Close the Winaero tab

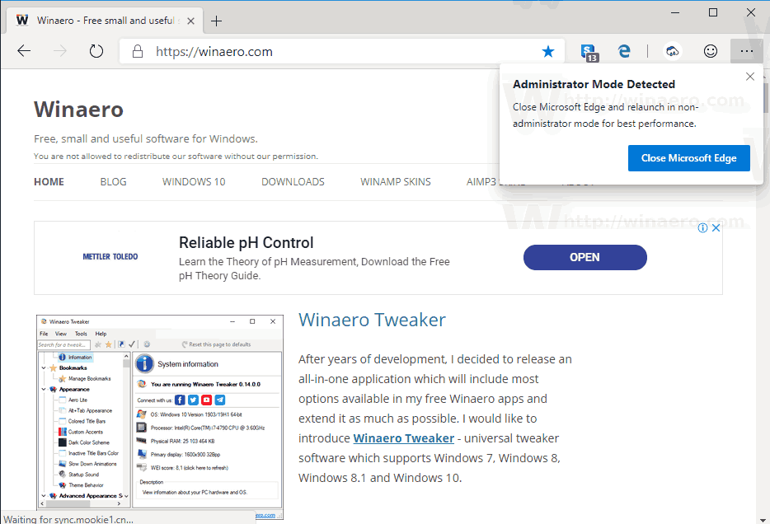coord(191,21)
